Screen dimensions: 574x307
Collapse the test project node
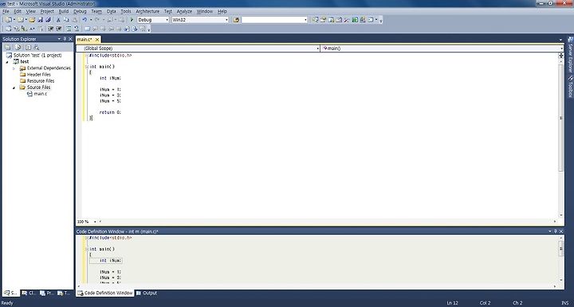7,62
